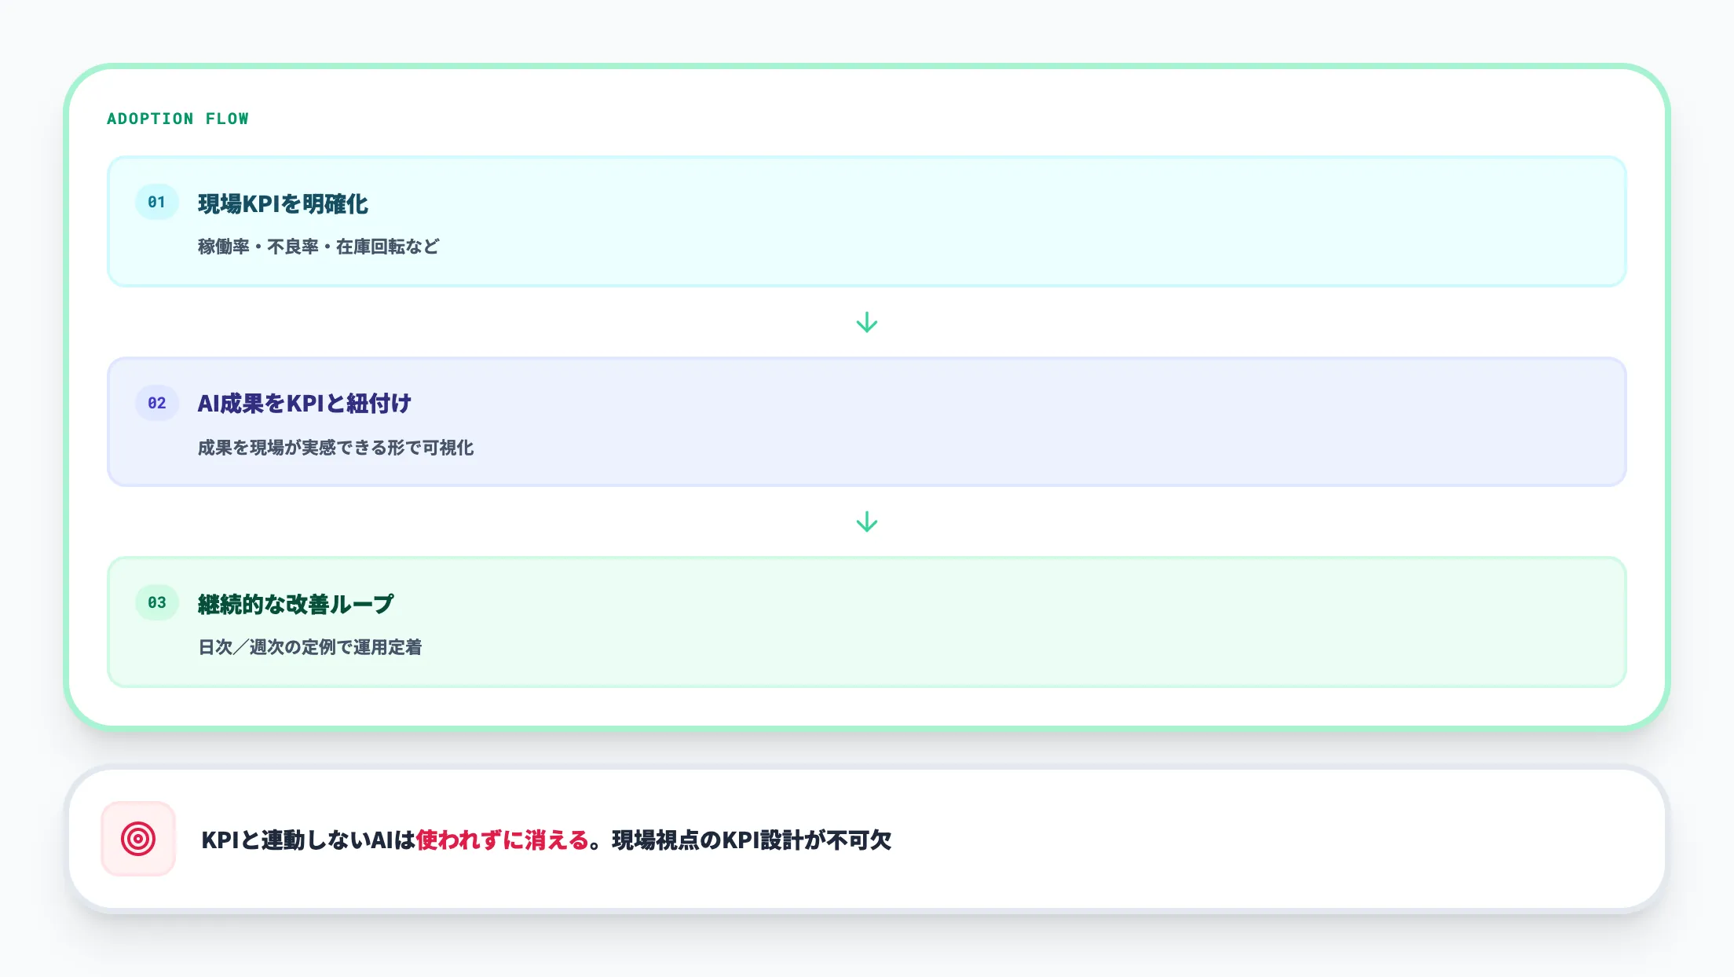Viewport: 1734px width, 977px height.
Task: Click the down arrow below step 02
Action: tap(866, 522)
